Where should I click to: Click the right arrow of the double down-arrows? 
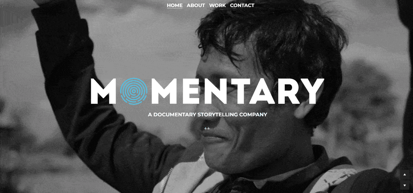(209, 128)
